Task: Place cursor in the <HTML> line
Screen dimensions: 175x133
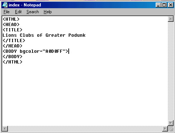Action: 11,19
